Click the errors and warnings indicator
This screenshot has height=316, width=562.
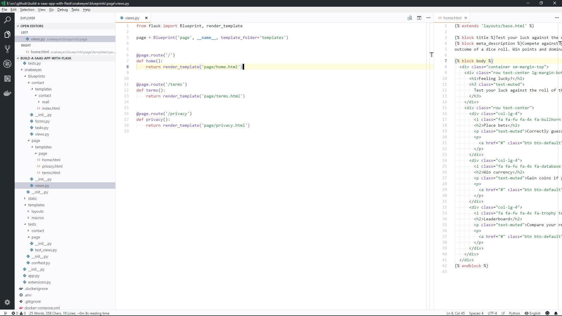click(x=19, y=313)
